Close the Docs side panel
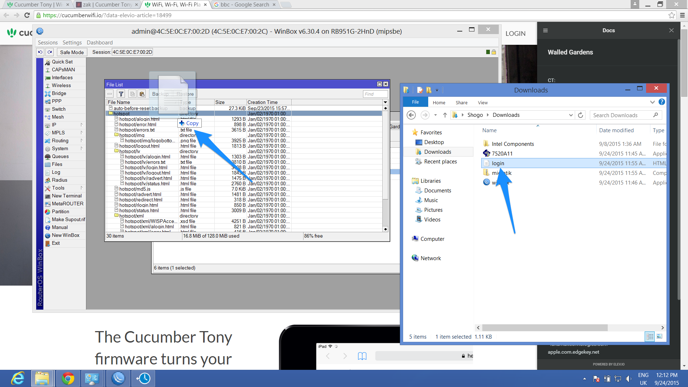The height and width of the screenshot is (387, 688). [672, 30]
